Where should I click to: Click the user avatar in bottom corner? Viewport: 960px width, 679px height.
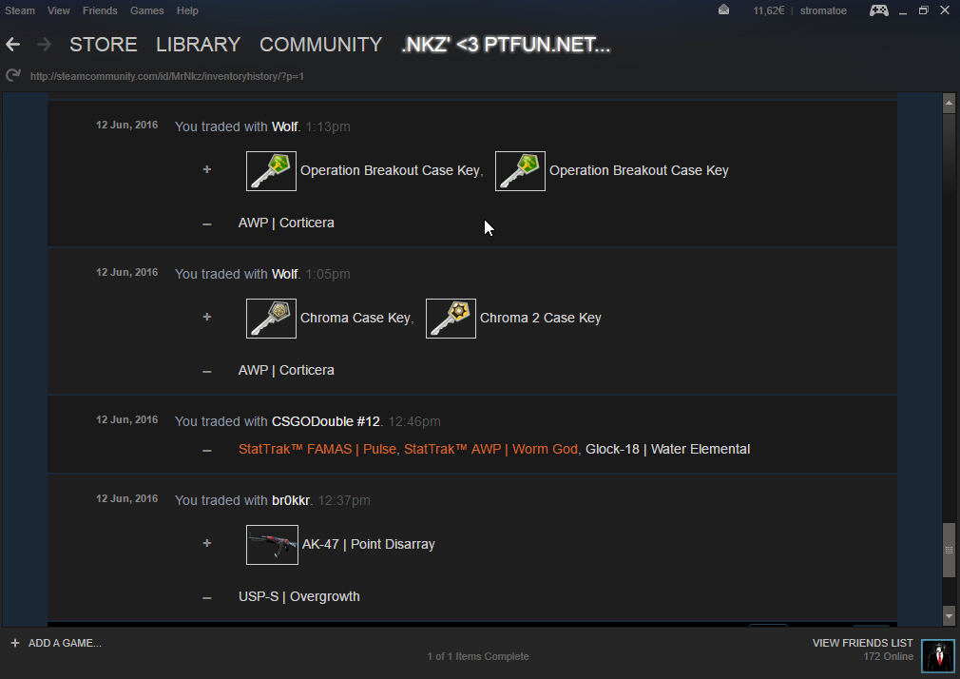(x=937, y=655)
